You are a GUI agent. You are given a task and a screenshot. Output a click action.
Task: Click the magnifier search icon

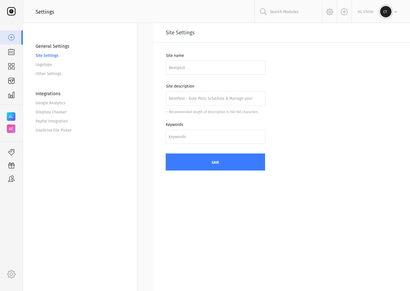[x=263, y=12]
